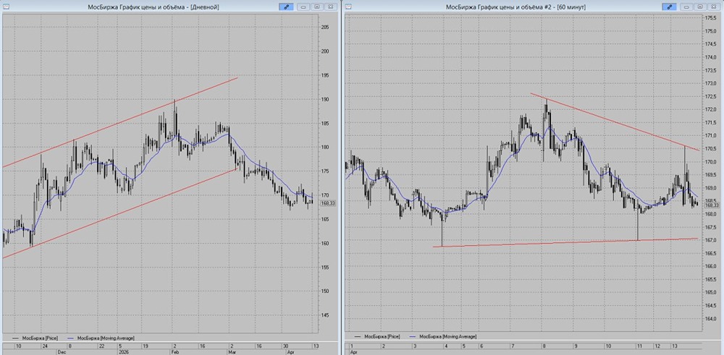
Task: Click date label '11' on 60-minute time axis
Action: pos(639,346)
